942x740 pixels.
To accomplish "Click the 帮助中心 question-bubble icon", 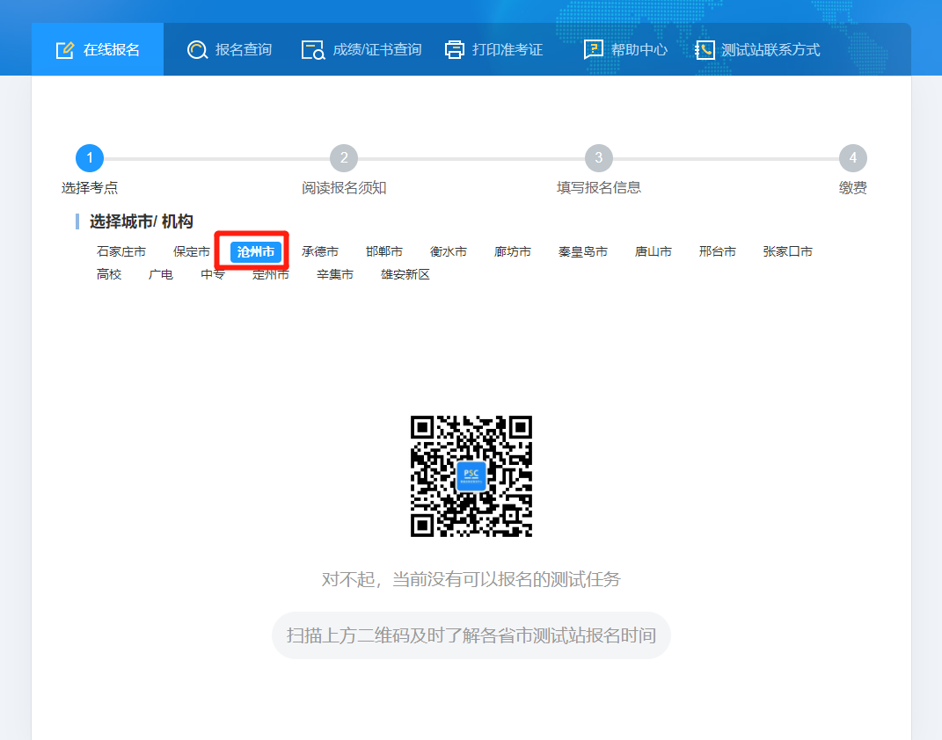I will pos(594,49).
